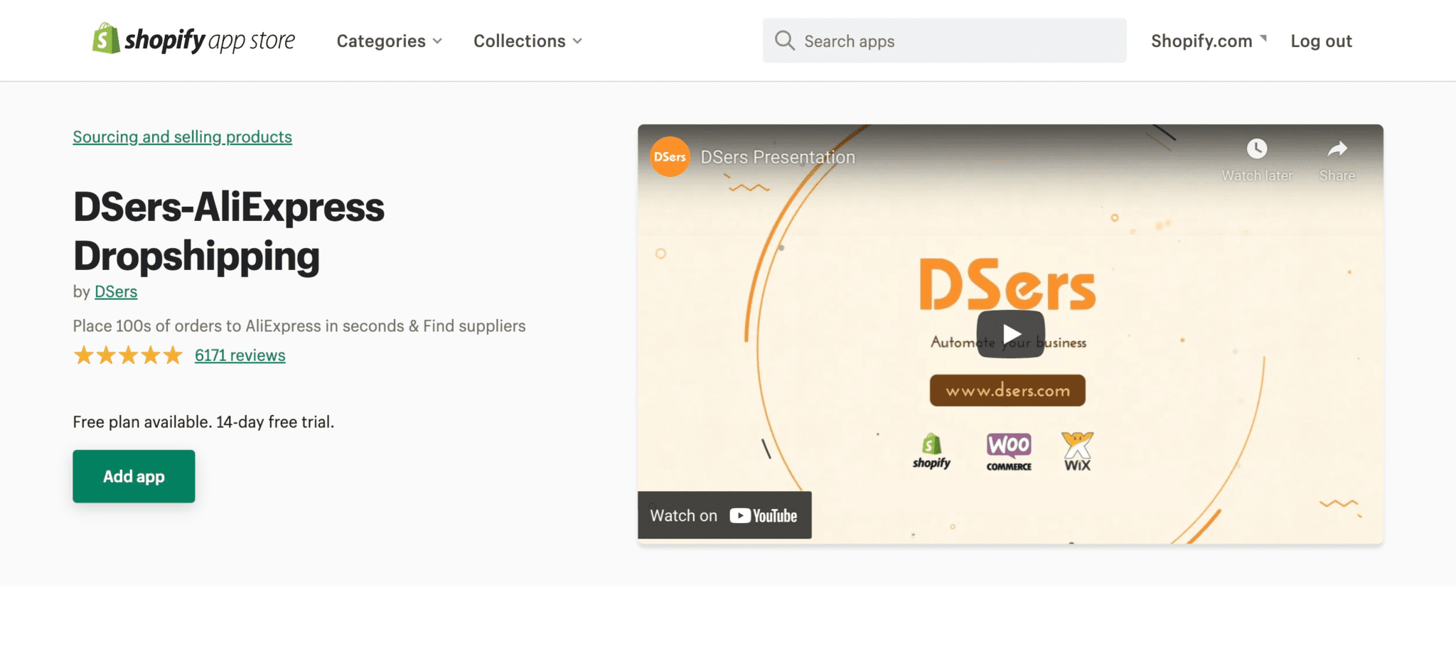The image size is (1456, 646).
Task: Expand the Shopify.com menu
Action: point(1208,41)
